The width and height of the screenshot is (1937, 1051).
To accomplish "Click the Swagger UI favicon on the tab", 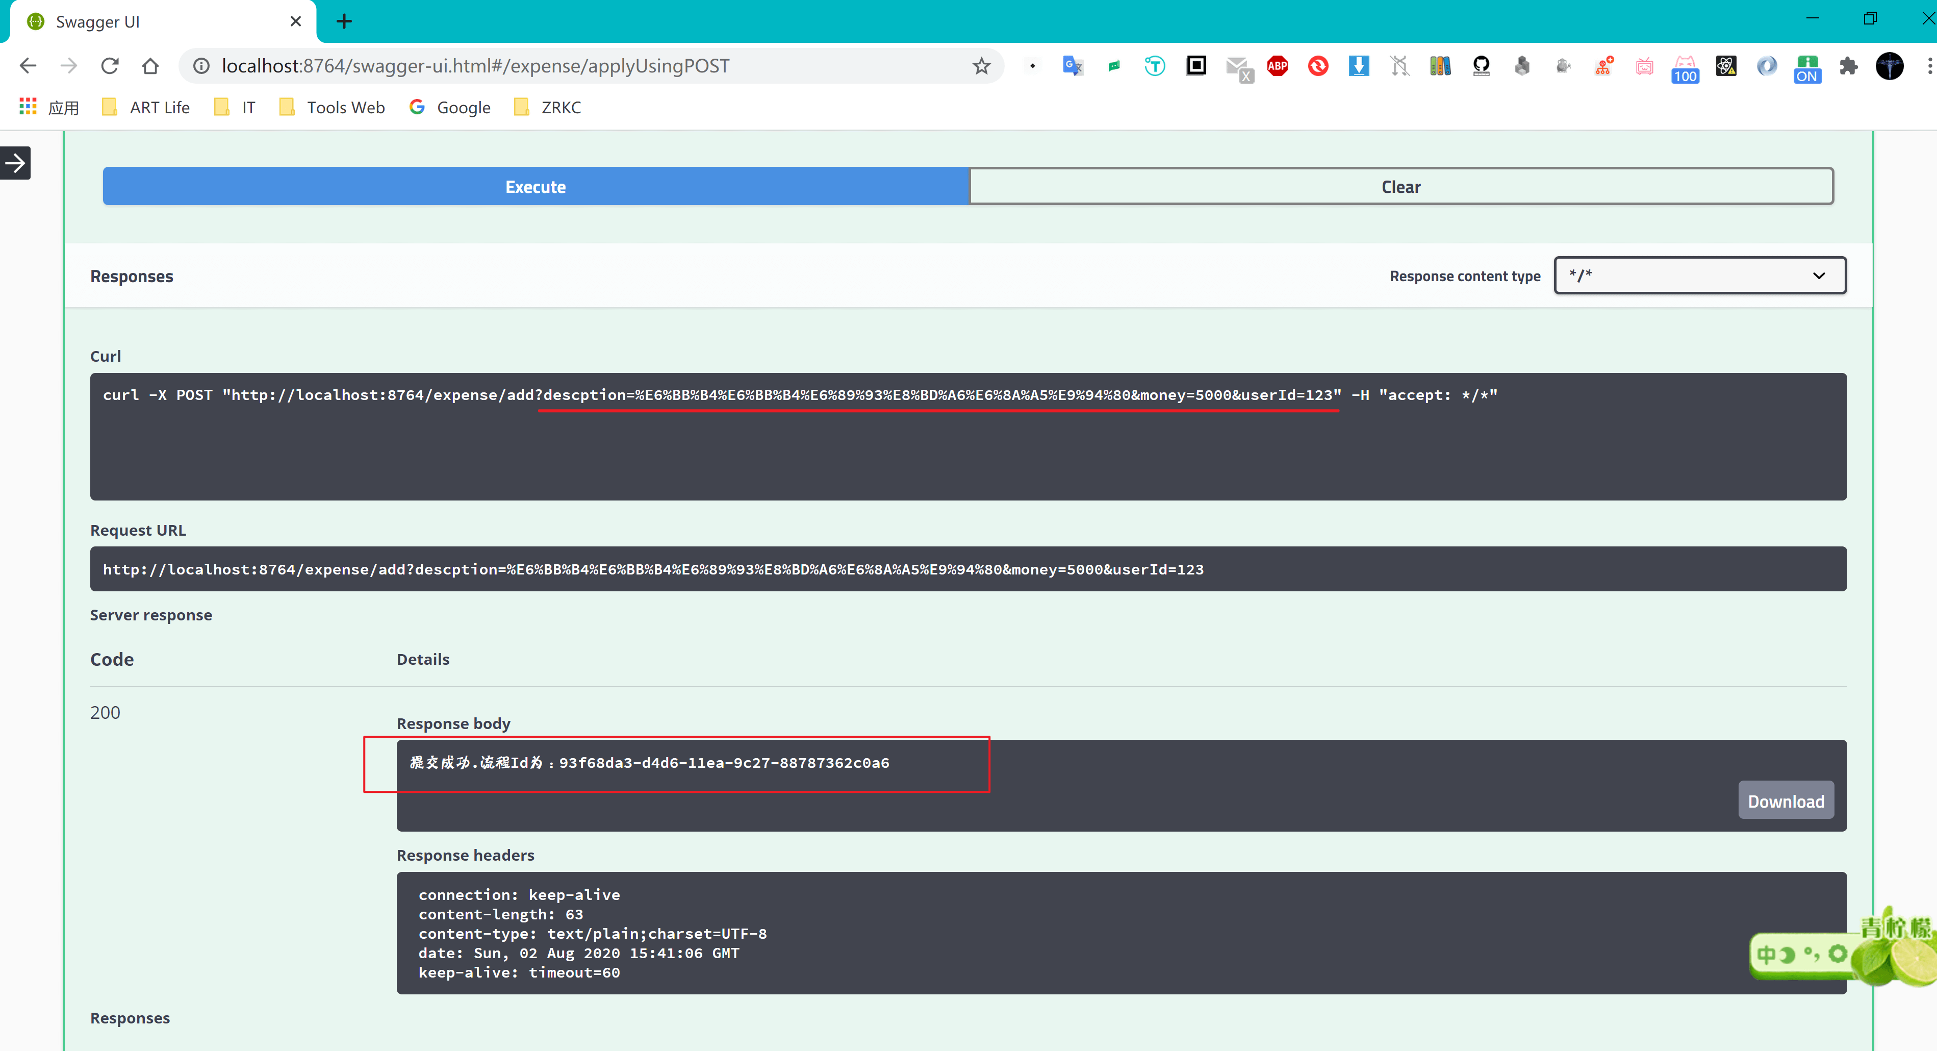I will pos(35,21).
